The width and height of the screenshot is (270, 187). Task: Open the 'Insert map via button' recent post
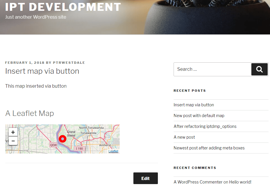click(x=193, y=105)
